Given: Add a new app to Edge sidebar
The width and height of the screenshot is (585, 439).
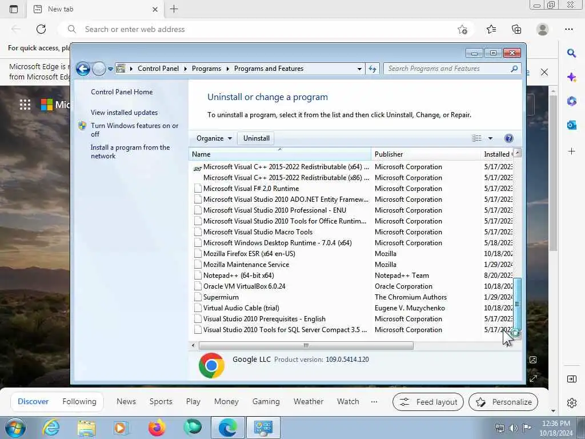Looking at the screenshot, I should pyautogui.click(x=571, y=151).
